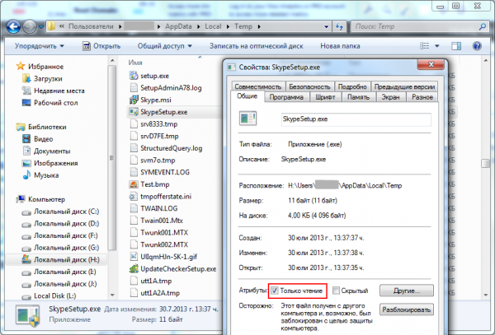Click the Имя column header
495x335 pixels.
(135, 63)
